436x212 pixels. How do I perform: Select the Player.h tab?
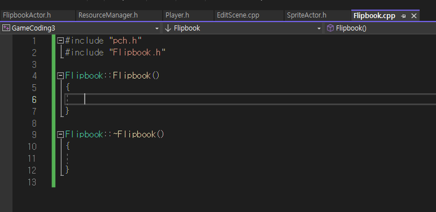coord(177,15)
